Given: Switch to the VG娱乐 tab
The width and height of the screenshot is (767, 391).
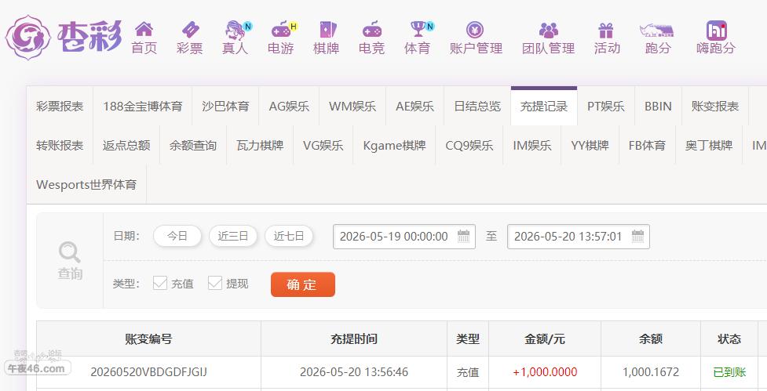Looking at the screenshot, I should (x=323, y=145).
